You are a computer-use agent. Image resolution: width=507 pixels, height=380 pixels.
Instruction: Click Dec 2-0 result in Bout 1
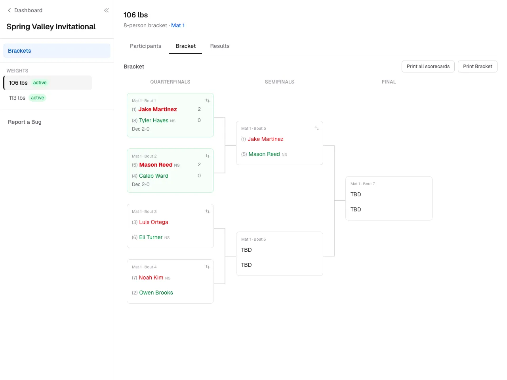pos(141,129)
